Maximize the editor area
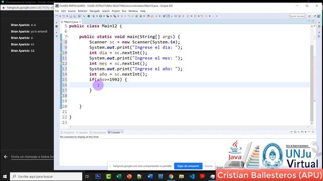This screenshot has height=181, width=323. tap(313, 21)
